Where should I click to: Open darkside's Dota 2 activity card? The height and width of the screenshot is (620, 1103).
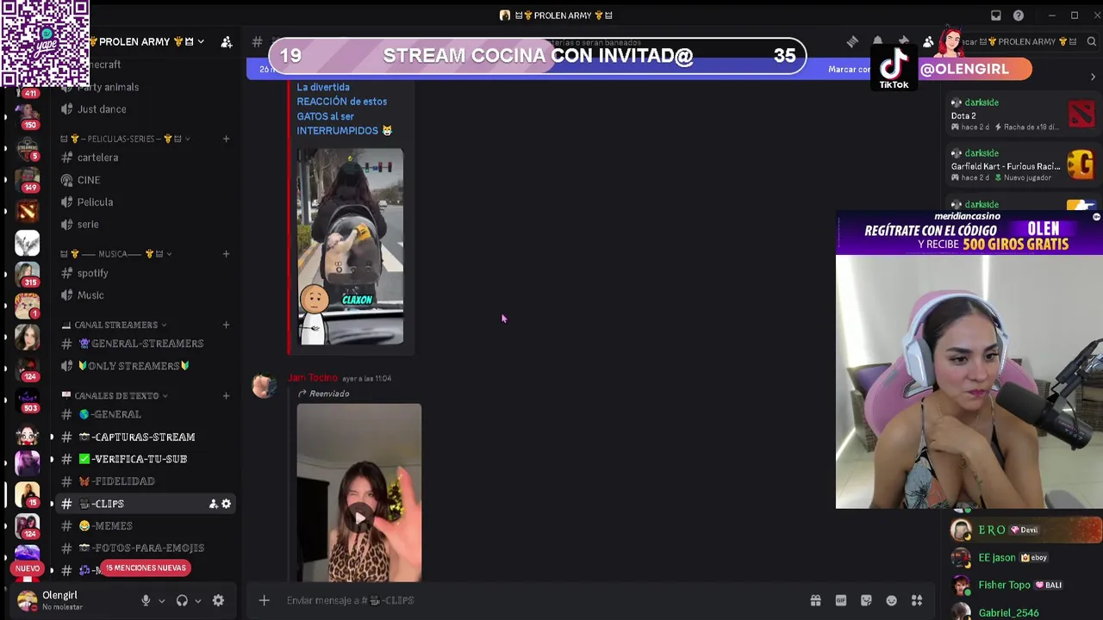pos(1022,115)
